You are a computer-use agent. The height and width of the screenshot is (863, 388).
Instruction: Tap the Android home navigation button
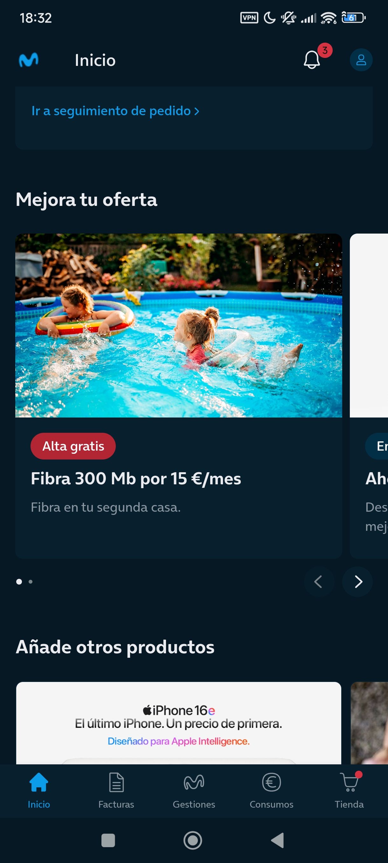click(x=193, y=840)
